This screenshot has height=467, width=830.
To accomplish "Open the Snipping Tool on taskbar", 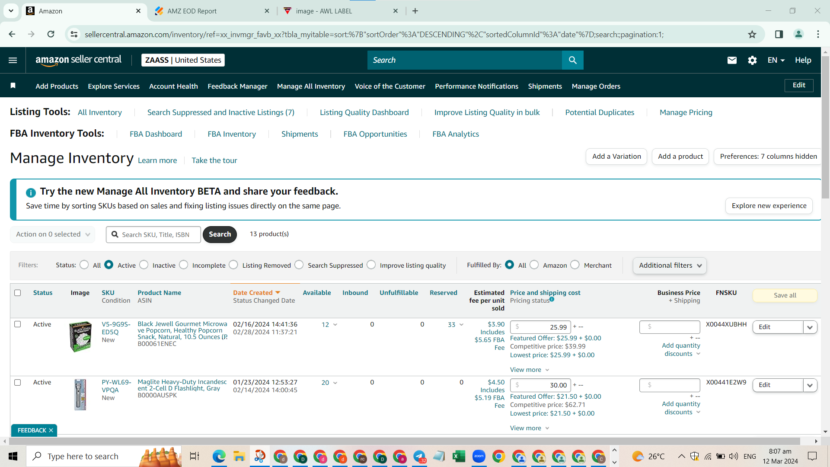I will point(259,456).
